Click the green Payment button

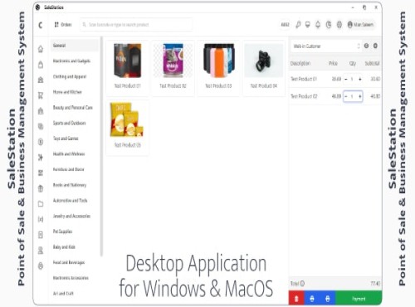pyautogui.click(x=359, y=298)
